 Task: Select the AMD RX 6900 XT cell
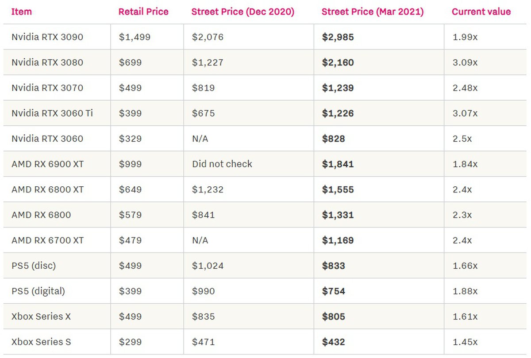point(47,164)
